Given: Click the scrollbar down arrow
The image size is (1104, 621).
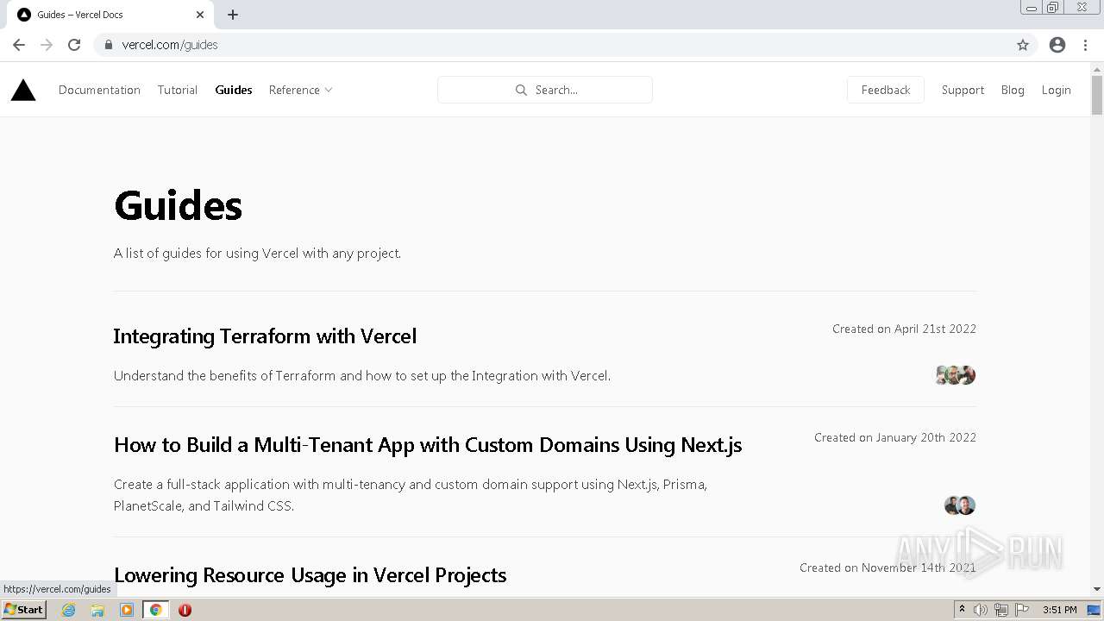Looking at the screenshot, I should pos(1097,589).
